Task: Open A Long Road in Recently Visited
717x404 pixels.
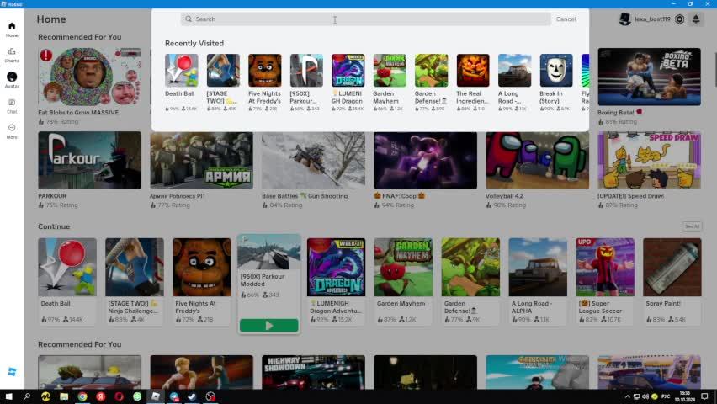Action: tap(514, 82)
